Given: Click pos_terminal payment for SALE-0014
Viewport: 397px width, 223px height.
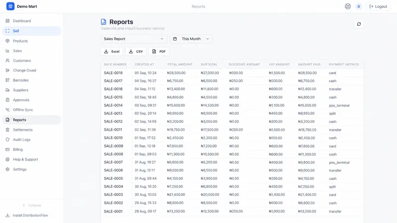Looking at the screenshot, I should [x=339, y=106].
